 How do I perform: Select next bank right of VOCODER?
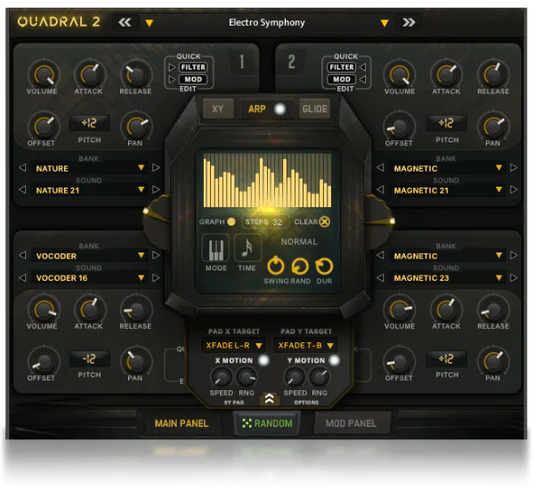click(156, 255)
